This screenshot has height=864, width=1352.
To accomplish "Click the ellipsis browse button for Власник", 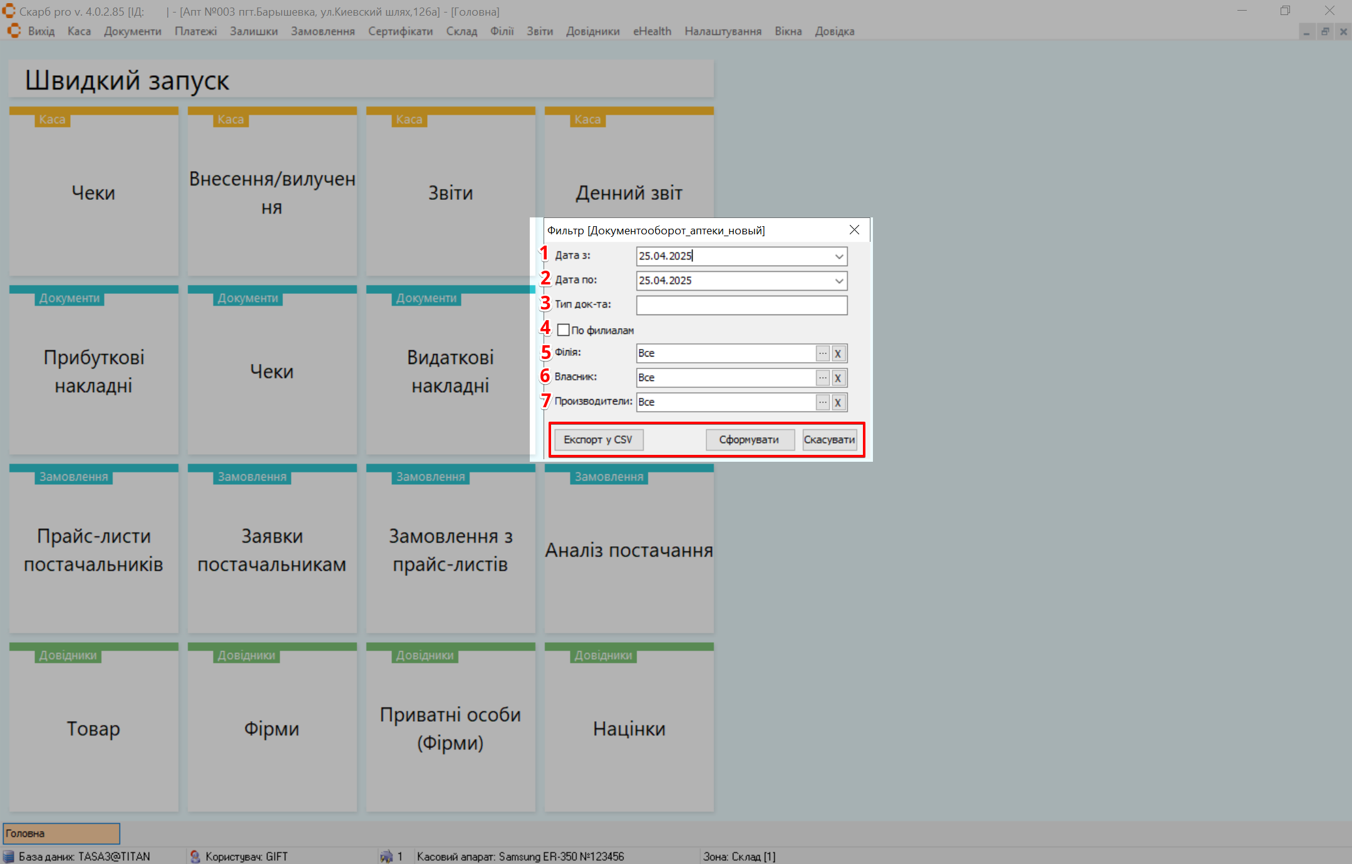I will pyautogui.click(x=822, y=378).
